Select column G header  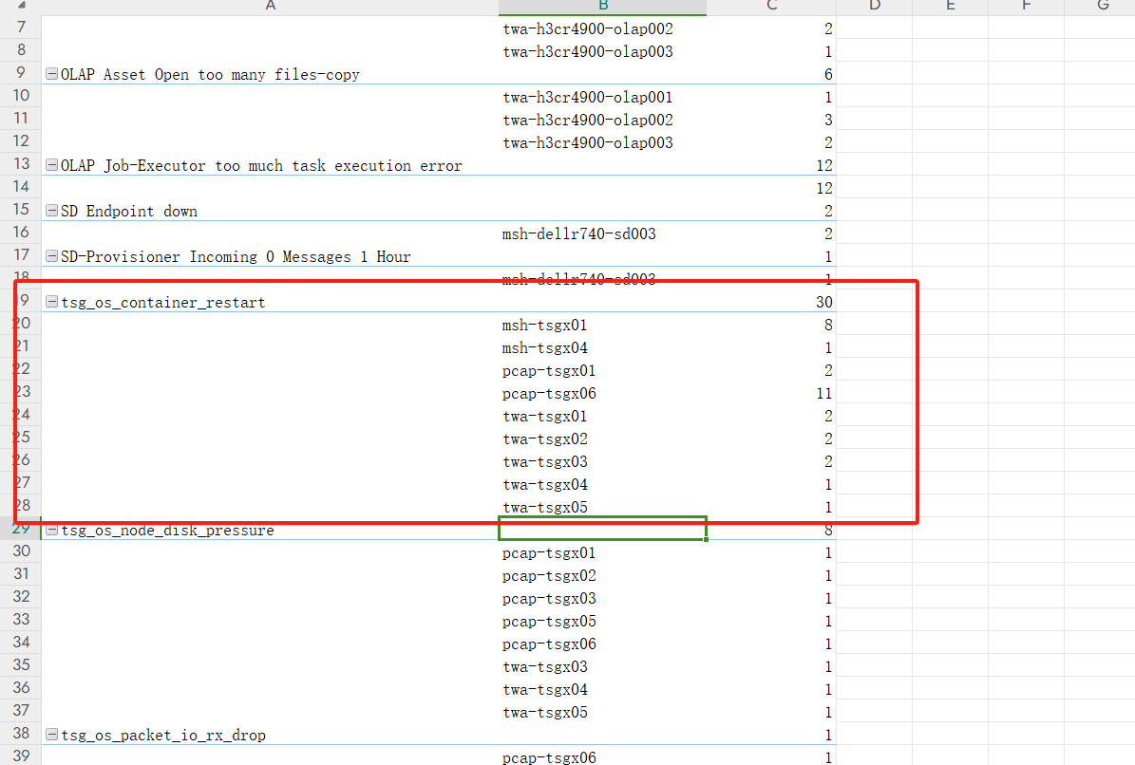(1102, 7)
